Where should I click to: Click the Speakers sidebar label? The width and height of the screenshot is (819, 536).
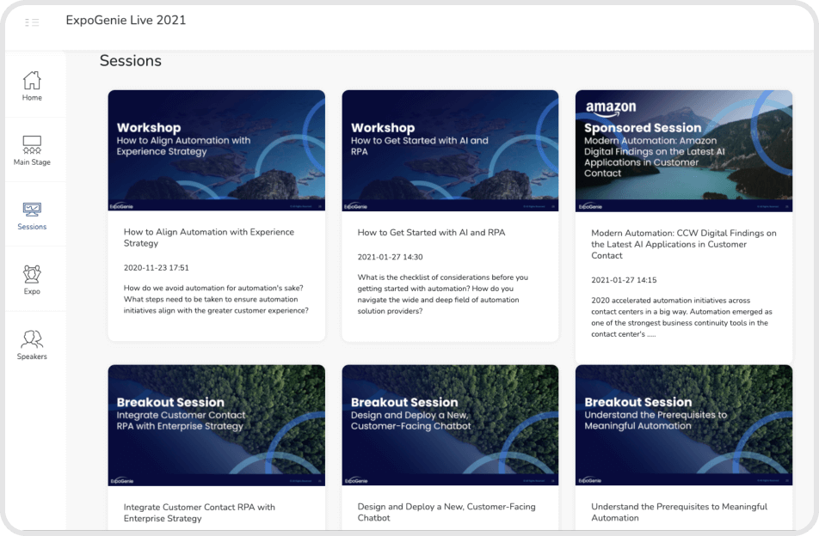coord(32,356)
